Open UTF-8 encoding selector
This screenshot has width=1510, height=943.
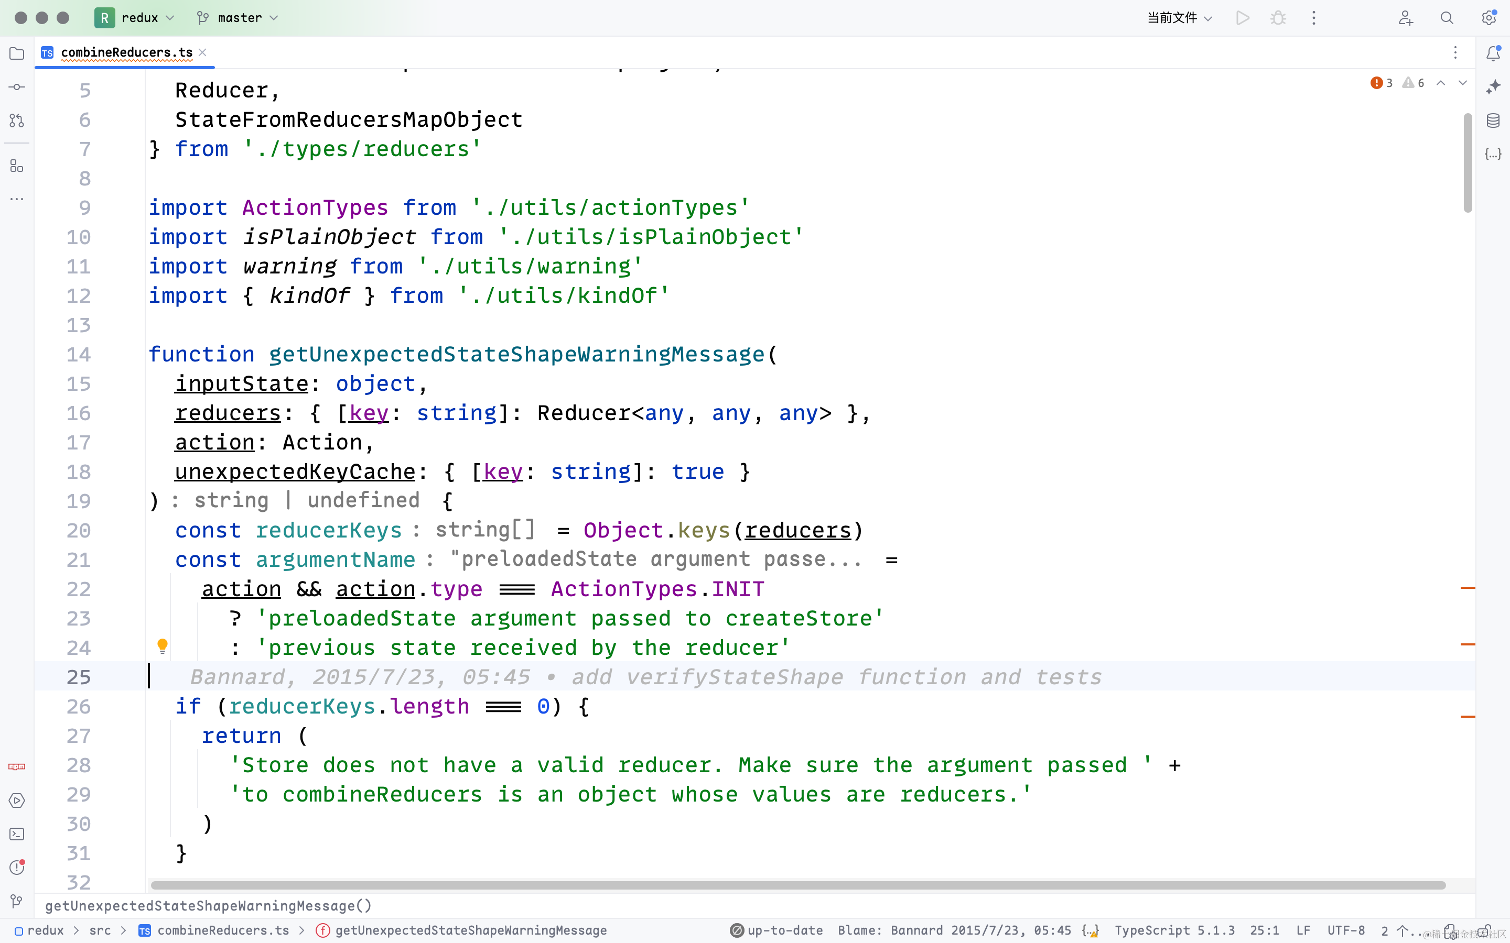1346,930
